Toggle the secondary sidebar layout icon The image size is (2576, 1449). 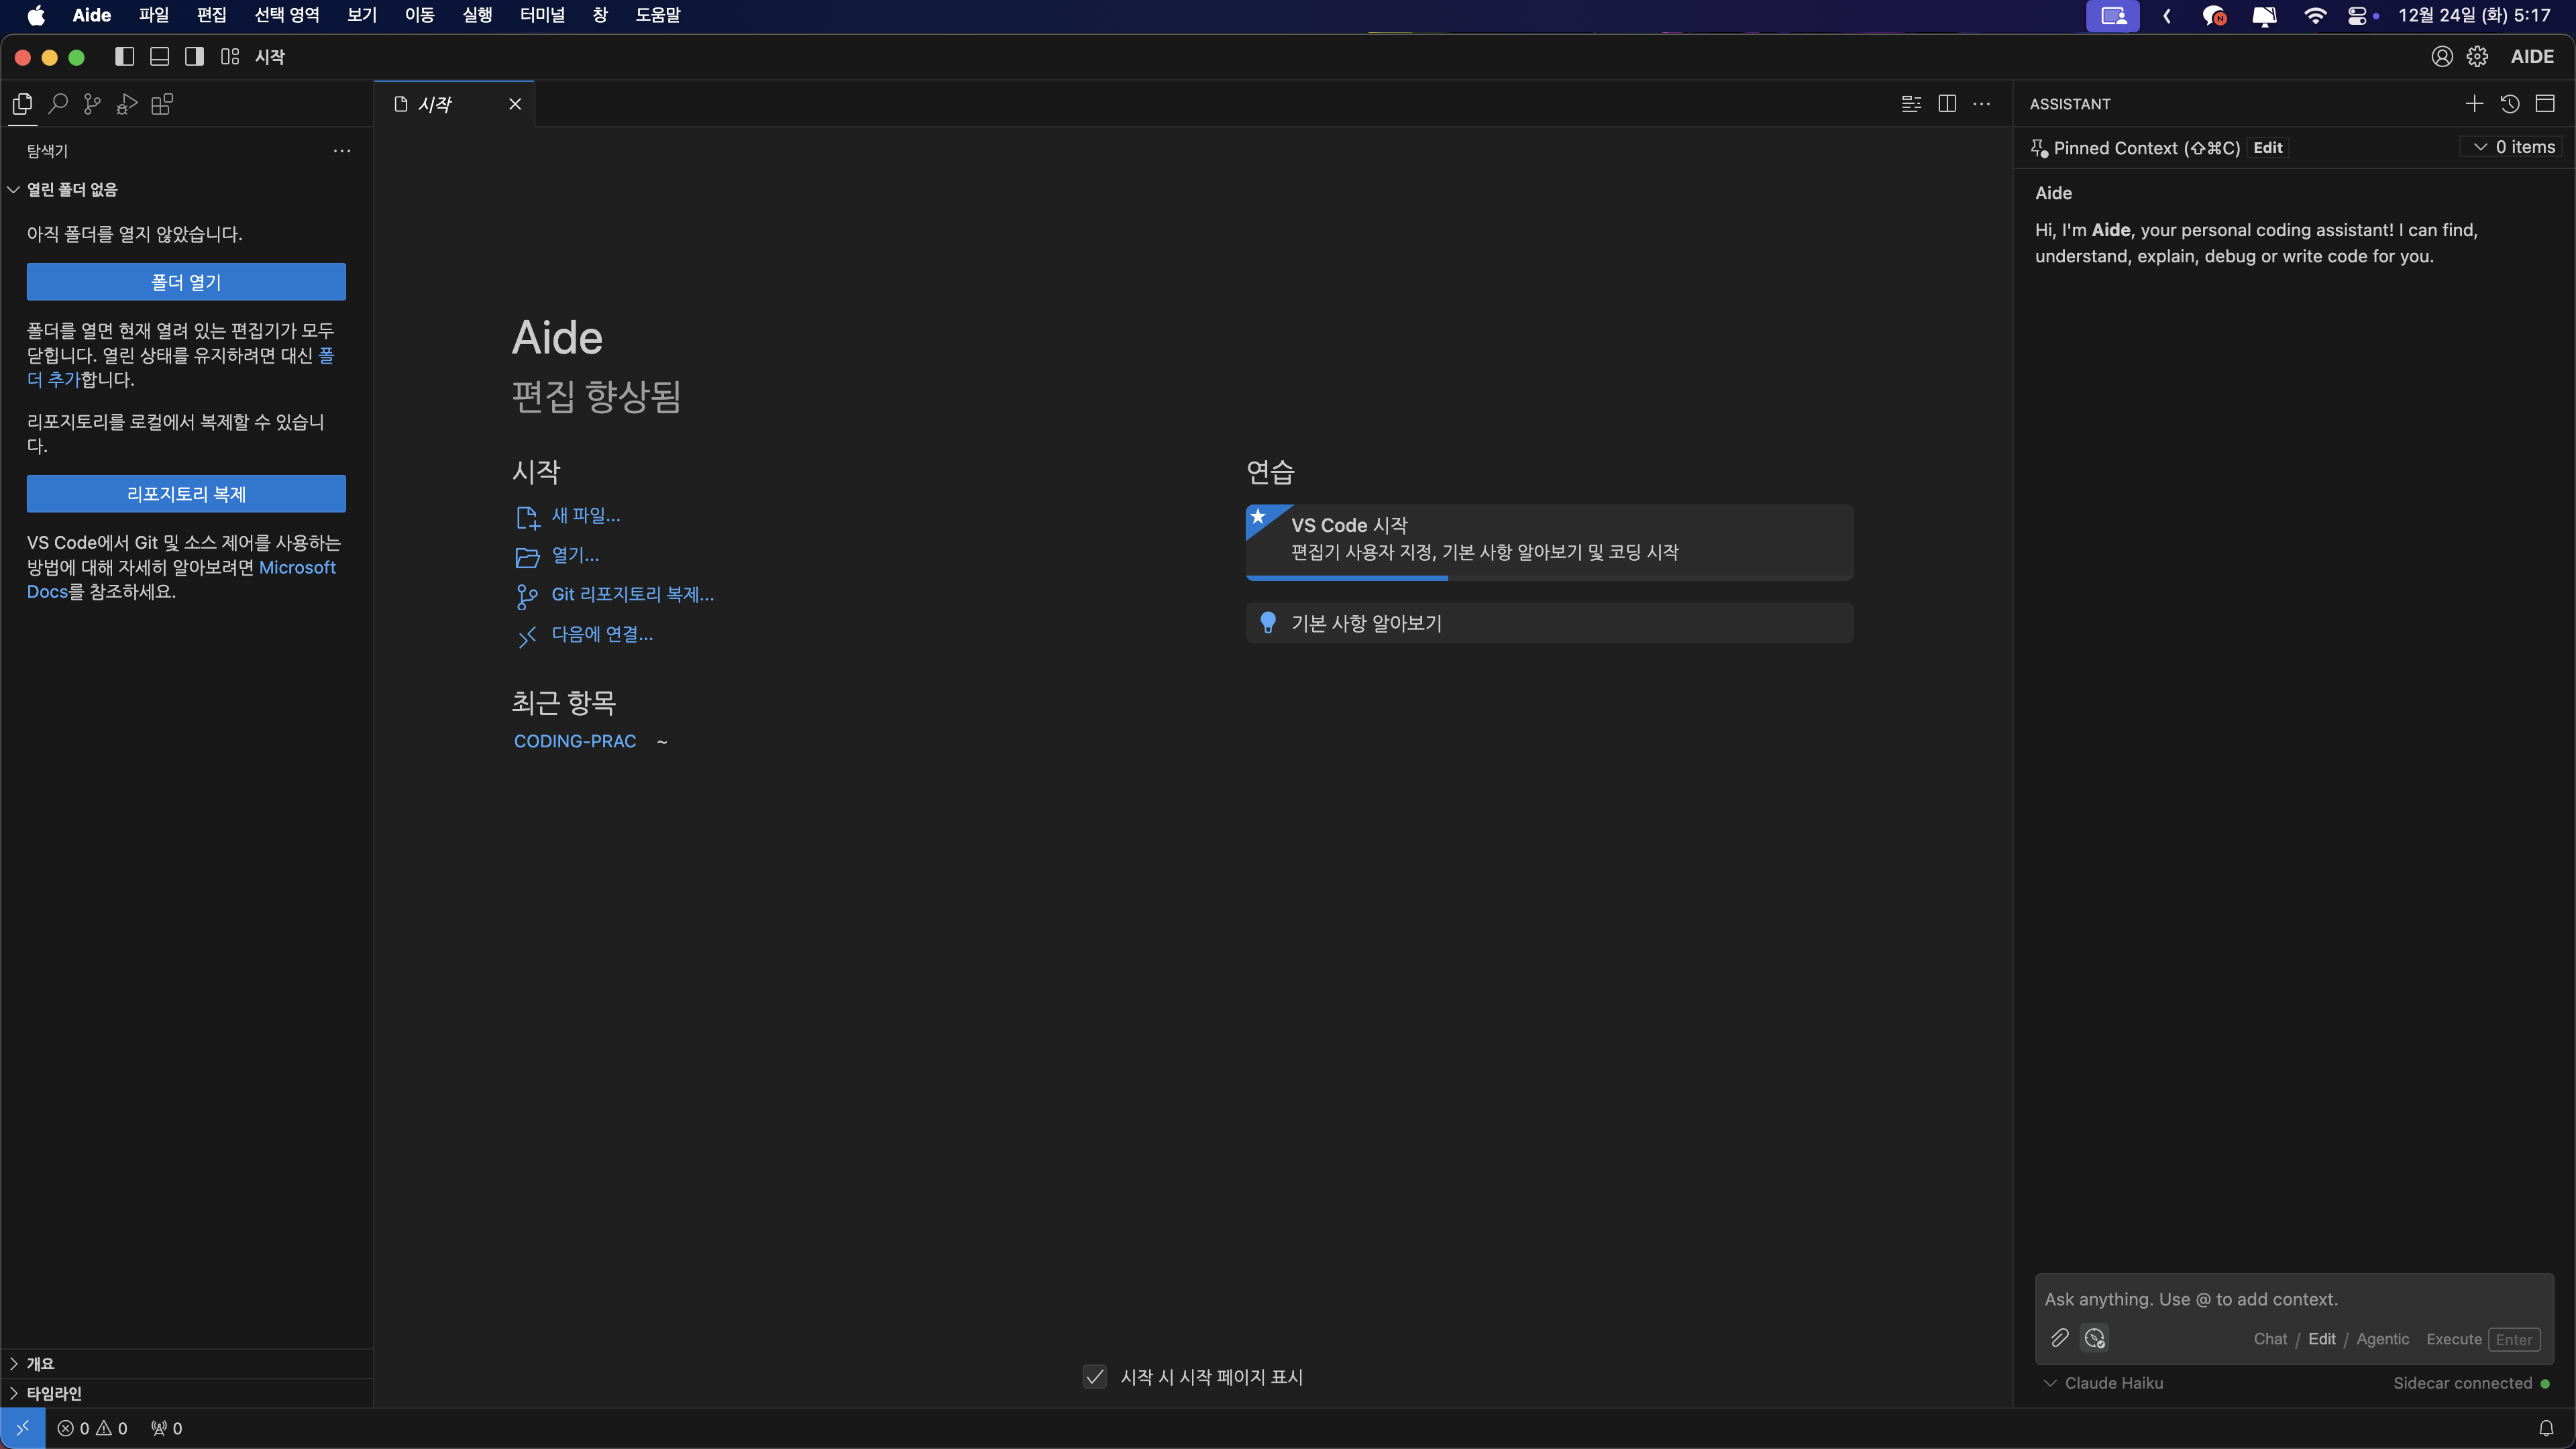click(x=195, y=57)
